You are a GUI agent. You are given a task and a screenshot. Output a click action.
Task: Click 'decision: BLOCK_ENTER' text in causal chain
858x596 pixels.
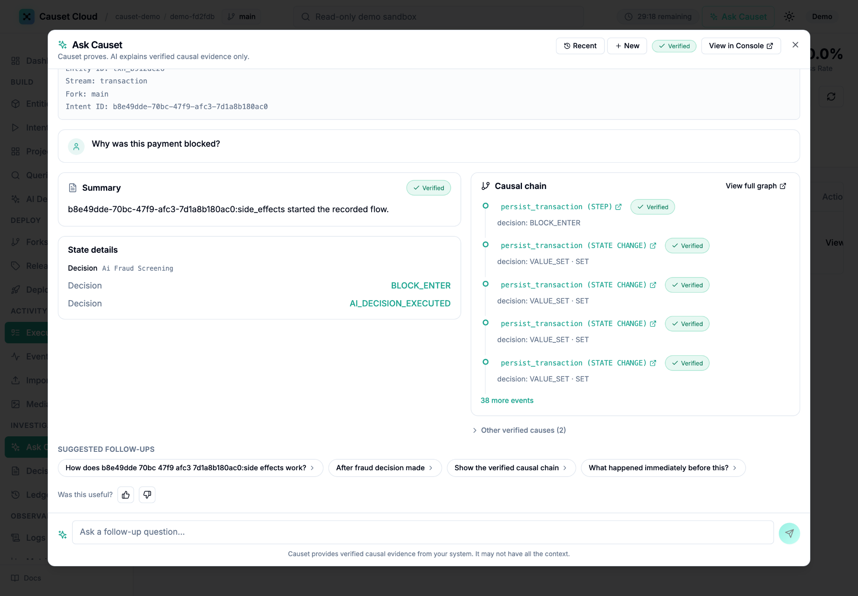pyautogui.click(x=539, y=223)
